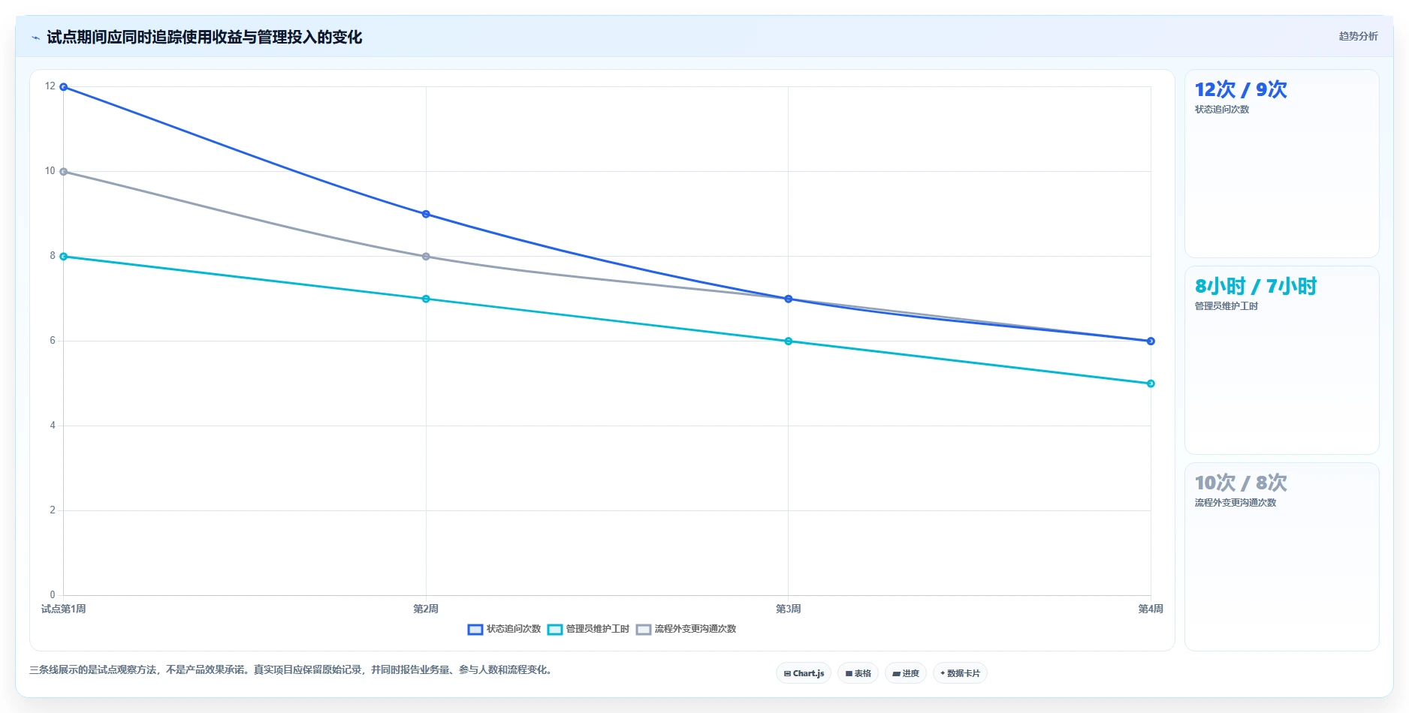Click the gray data point at value 10
Viewport: 1409px width, 713px height.
pyautogui.click(x=64, y=172)
